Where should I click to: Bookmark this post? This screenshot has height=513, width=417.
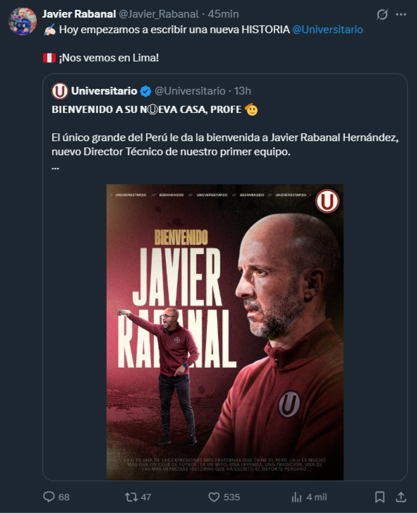(x=379, y=497)
